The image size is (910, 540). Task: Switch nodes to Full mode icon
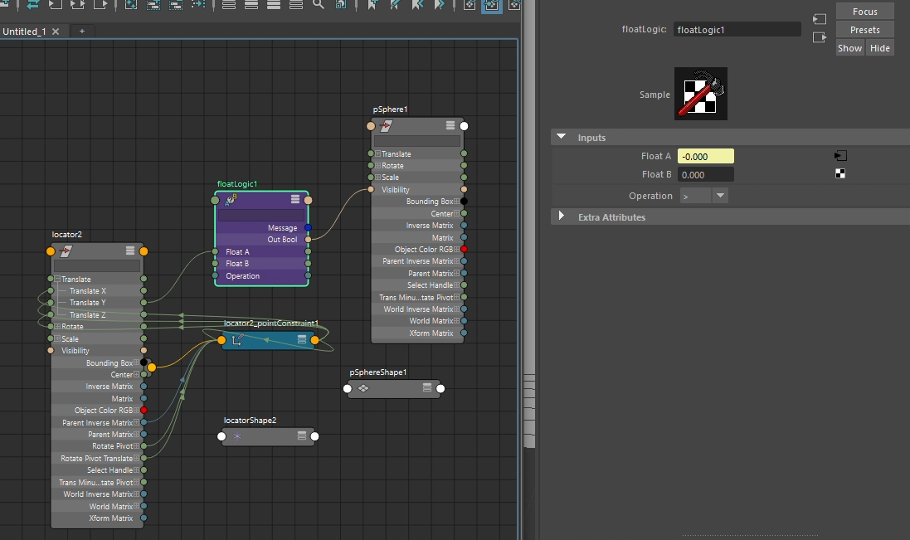274,5
